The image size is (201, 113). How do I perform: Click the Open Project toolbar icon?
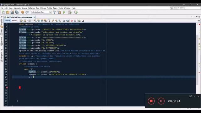coord(12,12)
